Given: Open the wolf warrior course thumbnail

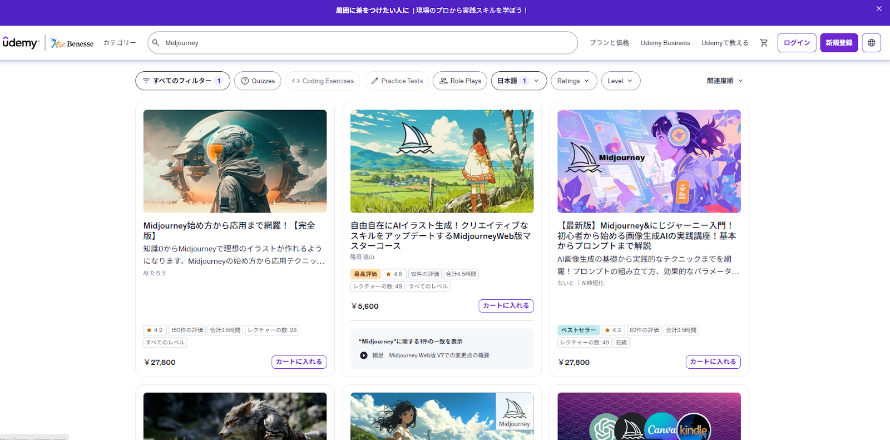Looking at the screenshot, I should pos(235,416).
